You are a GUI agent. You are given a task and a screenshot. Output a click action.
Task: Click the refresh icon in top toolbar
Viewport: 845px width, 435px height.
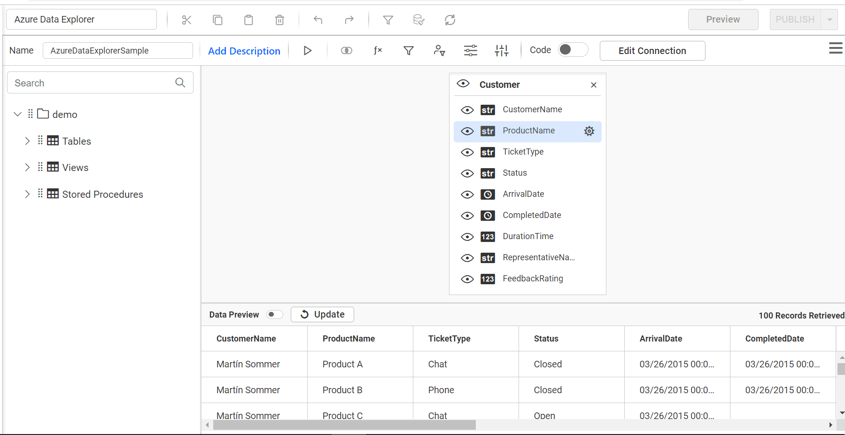coord(450,20)
